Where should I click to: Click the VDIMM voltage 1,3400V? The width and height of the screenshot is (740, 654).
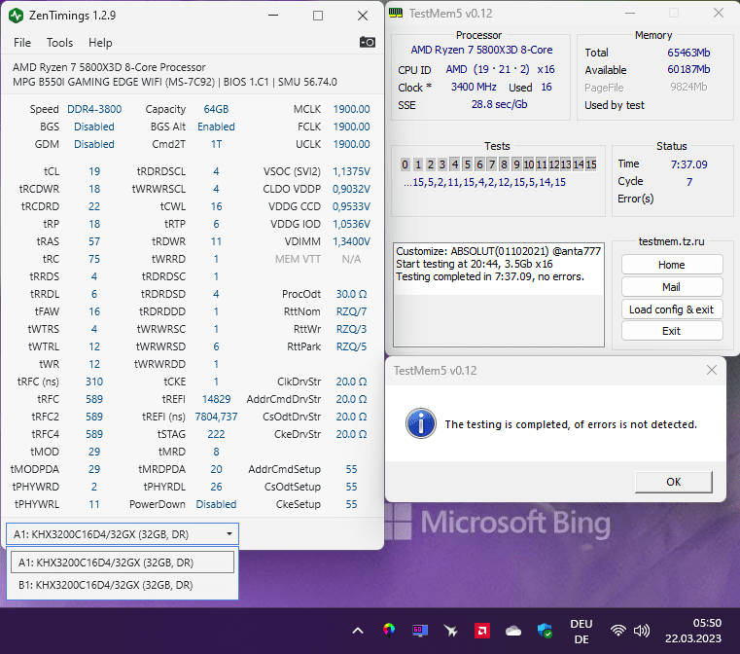click(351, 241)
